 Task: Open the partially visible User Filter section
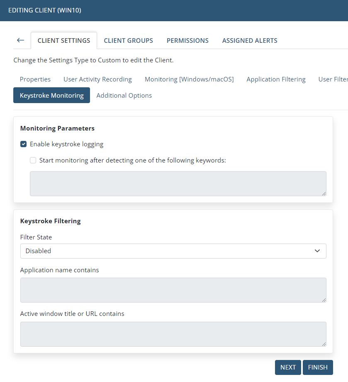(333, 79)
